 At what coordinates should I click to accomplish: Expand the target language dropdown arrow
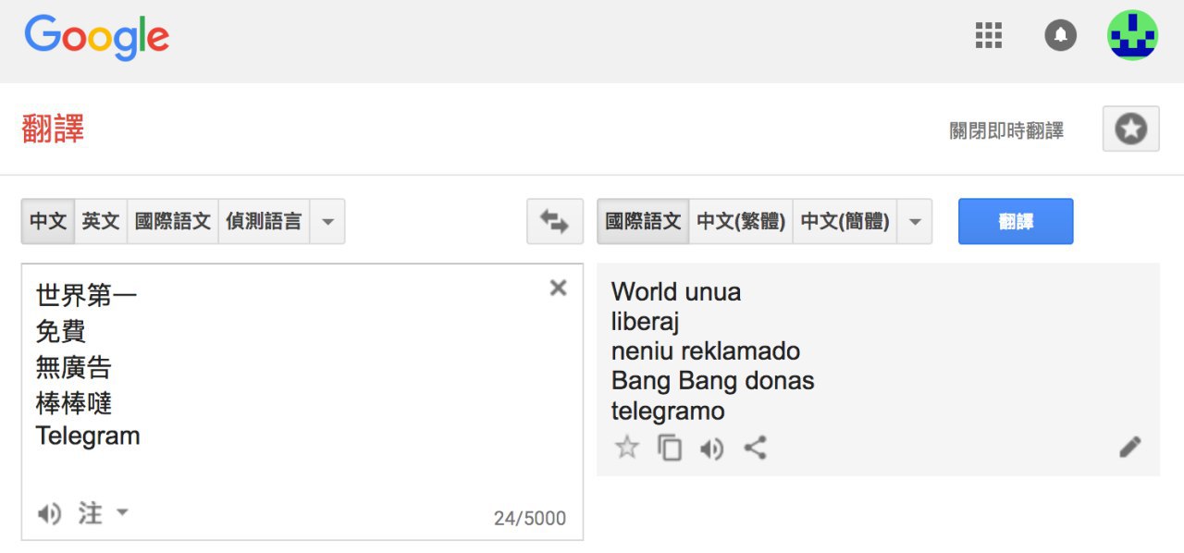click(x=915, y=222)
